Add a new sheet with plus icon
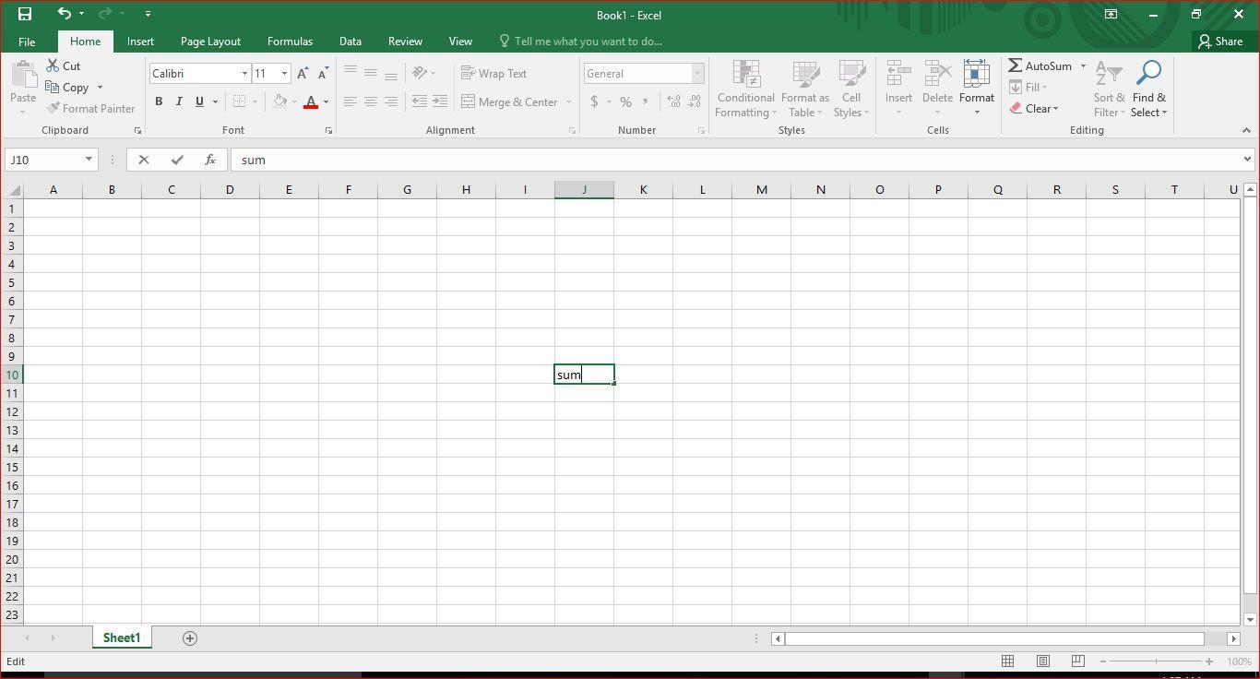 pos(190,638)
